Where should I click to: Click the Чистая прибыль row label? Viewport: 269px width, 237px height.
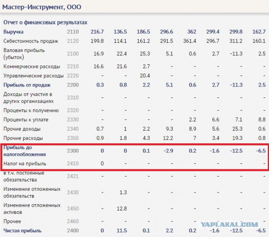pos(22,231)
